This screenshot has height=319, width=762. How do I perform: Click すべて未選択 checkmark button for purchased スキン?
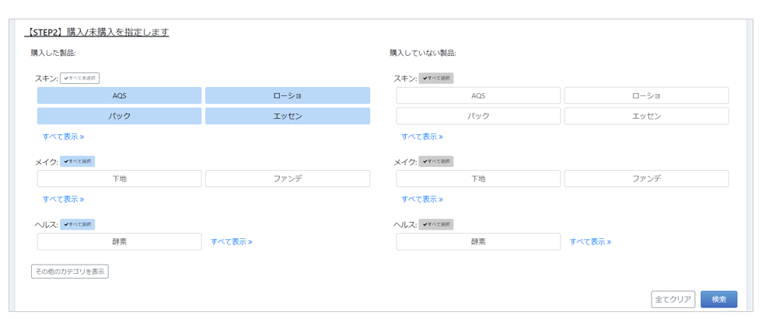[x=80, y=78]
